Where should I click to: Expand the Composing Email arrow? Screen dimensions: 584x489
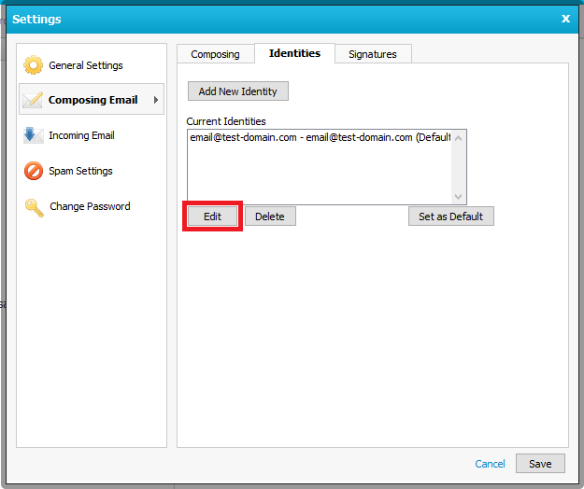tap(156, 100)
